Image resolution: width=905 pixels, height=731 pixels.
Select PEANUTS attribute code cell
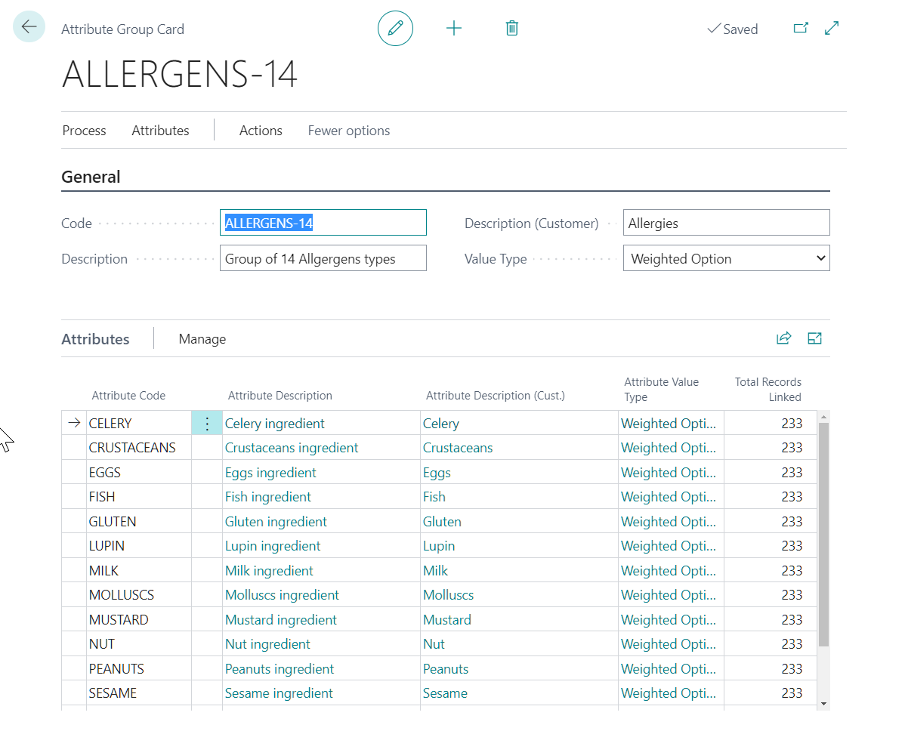139,668
